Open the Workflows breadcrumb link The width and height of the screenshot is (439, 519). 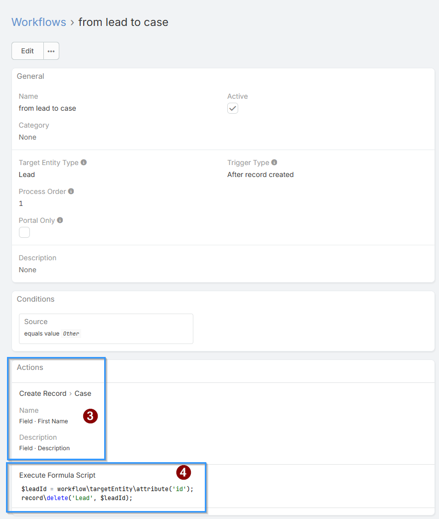(38, 22)
